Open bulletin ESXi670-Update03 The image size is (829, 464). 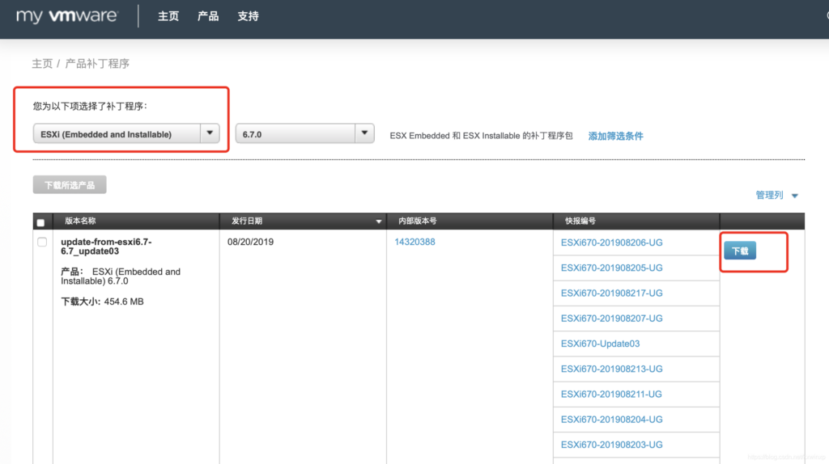coord(600,344)
